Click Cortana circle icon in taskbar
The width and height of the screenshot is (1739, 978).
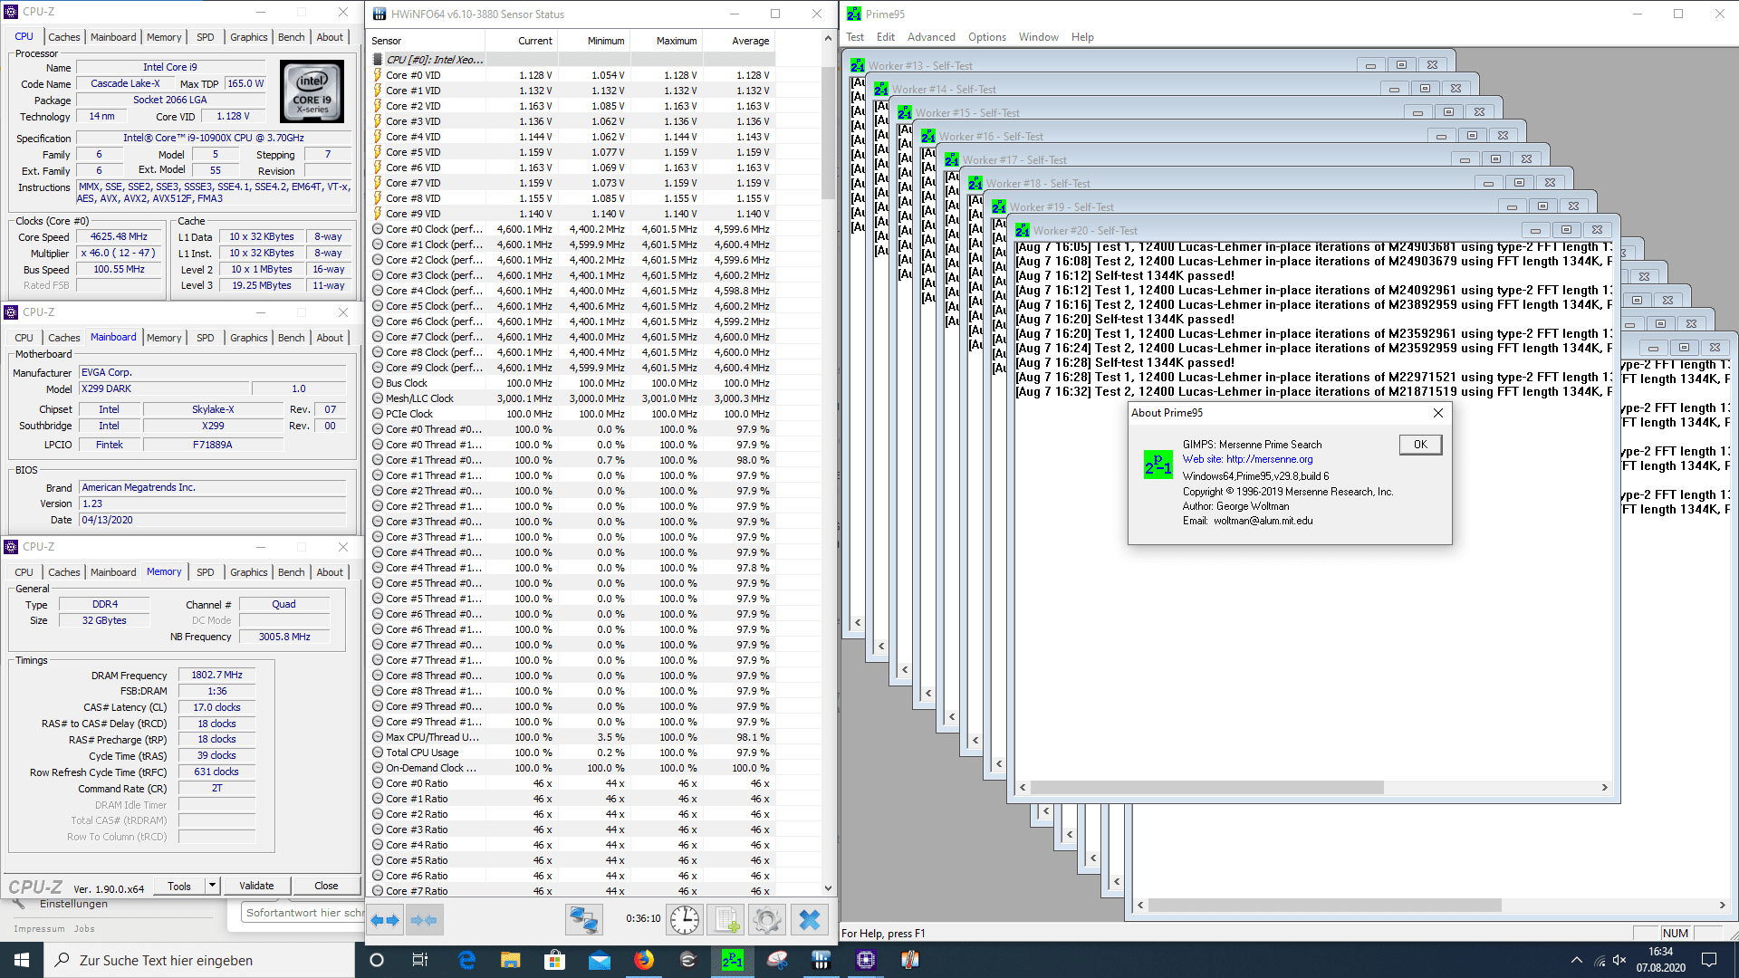377,960
